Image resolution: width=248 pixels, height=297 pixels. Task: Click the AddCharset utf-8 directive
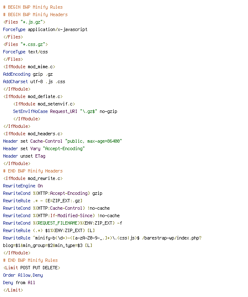[34, 81]
